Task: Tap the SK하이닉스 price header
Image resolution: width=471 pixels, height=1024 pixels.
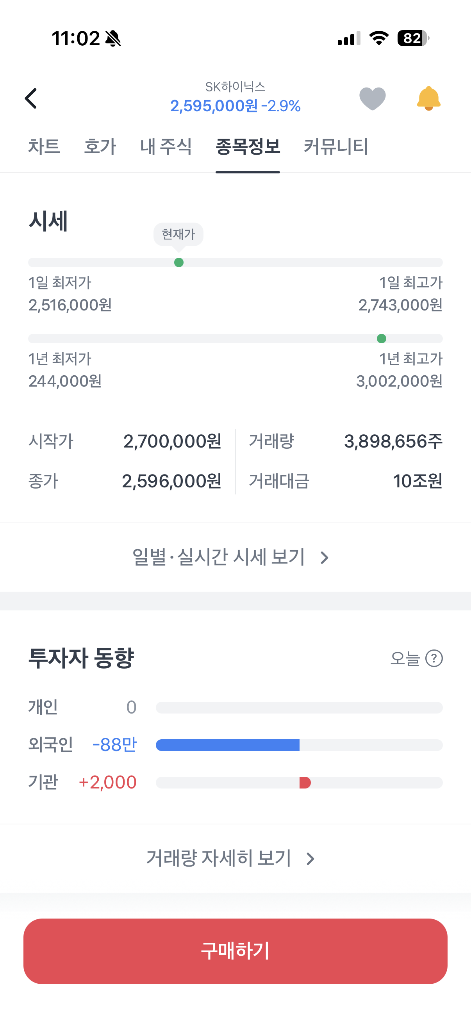Action: point(235,97)
